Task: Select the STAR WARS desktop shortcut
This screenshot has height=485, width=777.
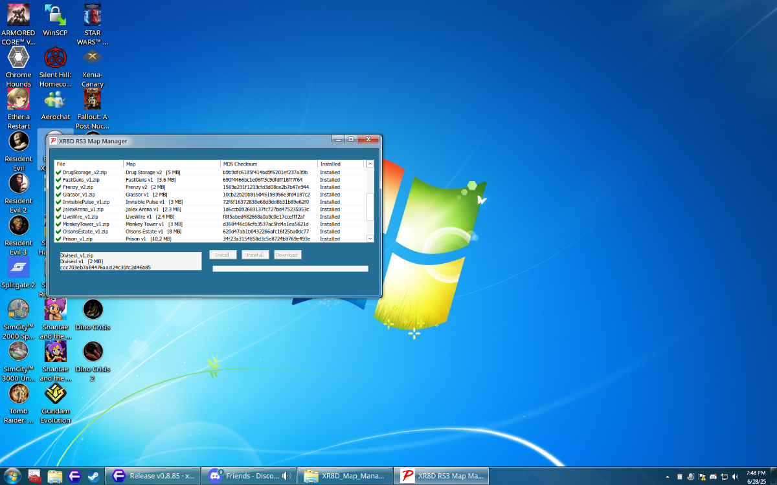Action: point(92,25)
